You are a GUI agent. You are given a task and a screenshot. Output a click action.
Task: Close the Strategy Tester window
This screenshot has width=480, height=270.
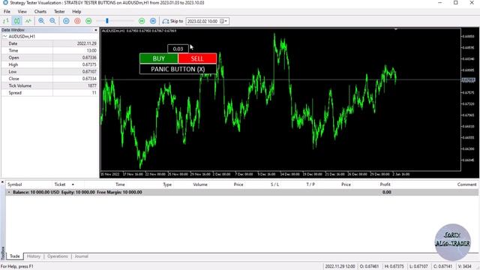tap(472, 3)
